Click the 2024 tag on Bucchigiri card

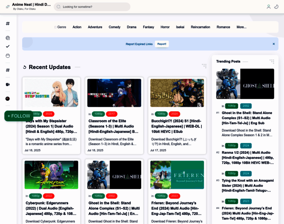point(175,114)
